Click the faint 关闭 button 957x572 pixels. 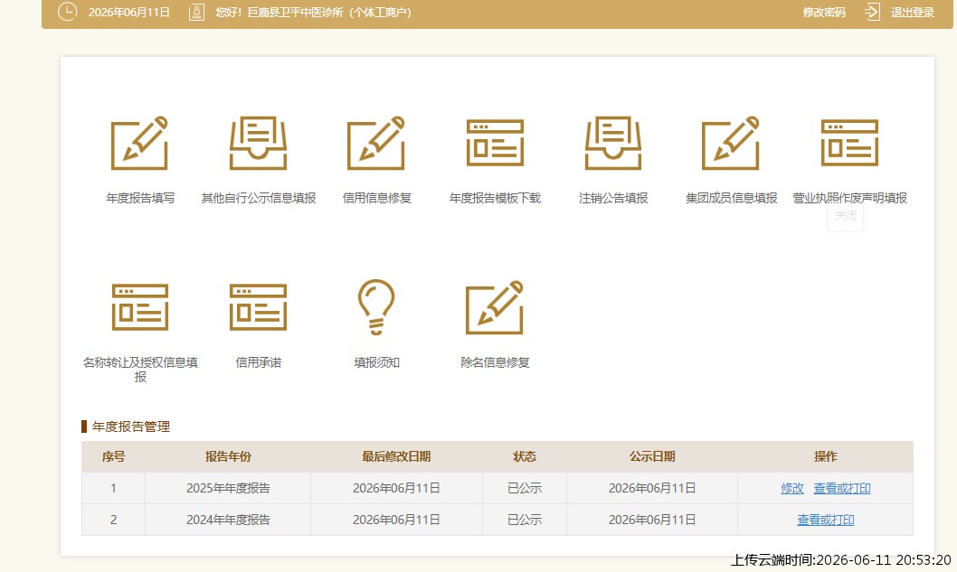coord(846,216)
